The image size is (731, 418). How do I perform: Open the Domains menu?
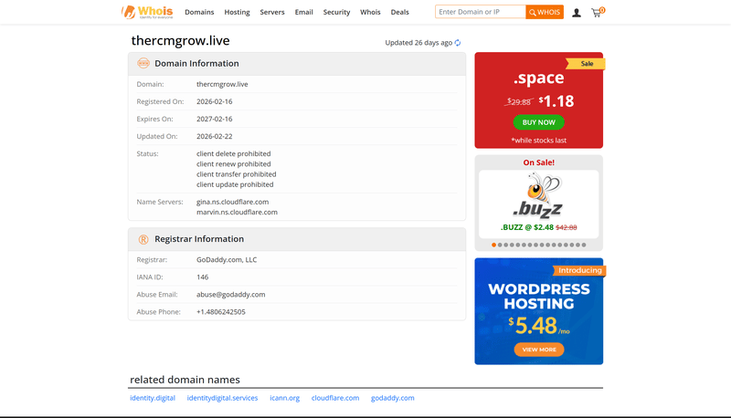[199, 12]
